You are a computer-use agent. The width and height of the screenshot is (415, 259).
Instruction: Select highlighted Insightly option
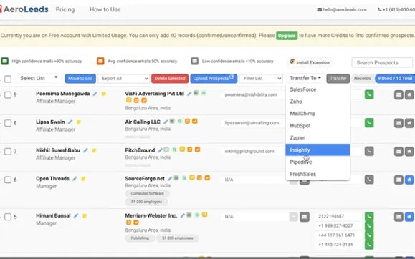[x=318, y=150]
